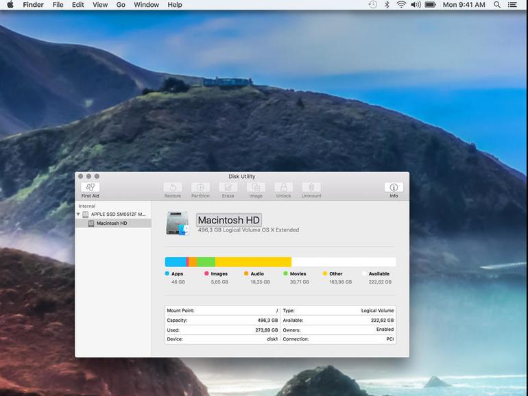528x396 pixels.
Task: Open the Finder menu
Action: (x=33, y=5)
